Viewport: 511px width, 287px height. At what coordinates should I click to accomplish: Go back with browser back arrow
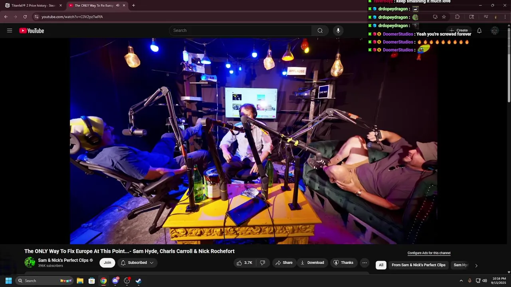[x=6, y=17]
